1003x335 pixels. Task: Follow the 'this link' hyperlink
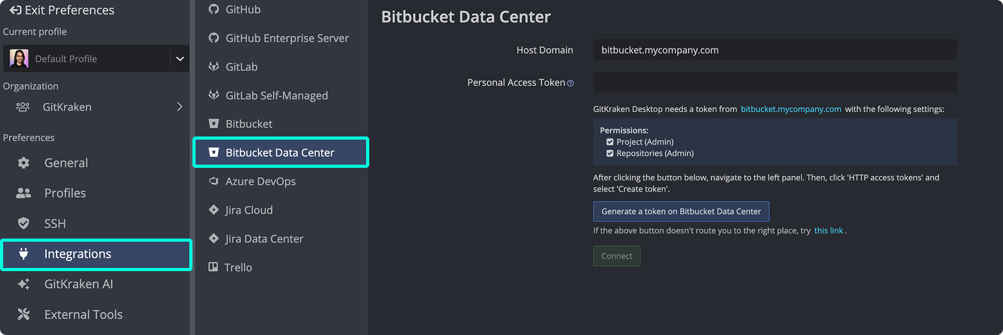pos(828,231)
